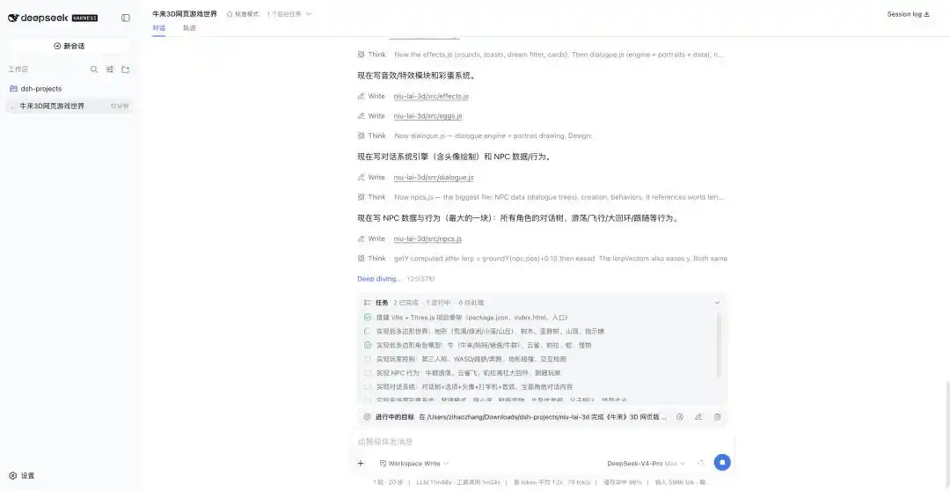Click the Think icon beside 'Now npcs.js'
This screenshot has width=950, height=491.
(362, 197)
